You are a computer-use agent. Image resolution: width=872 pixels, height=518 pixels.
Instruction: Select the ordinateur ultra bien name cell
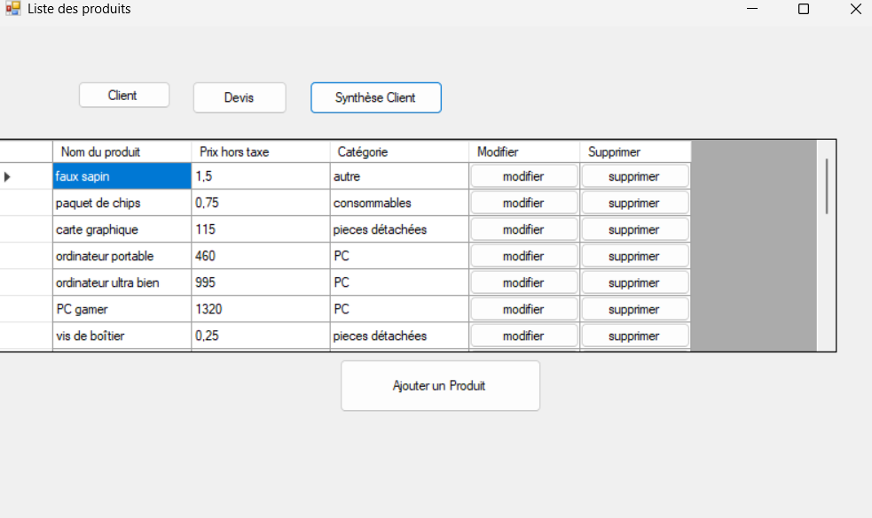point(122,282)
